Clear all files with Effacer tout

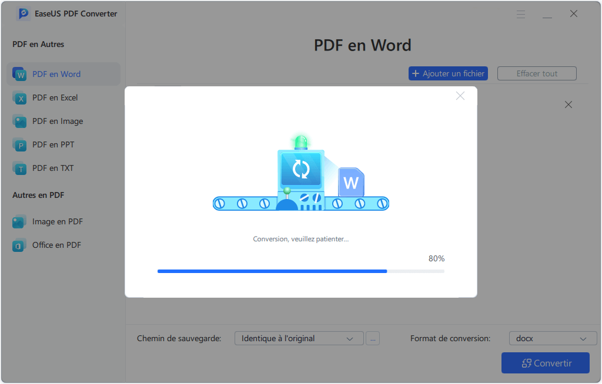536,73
